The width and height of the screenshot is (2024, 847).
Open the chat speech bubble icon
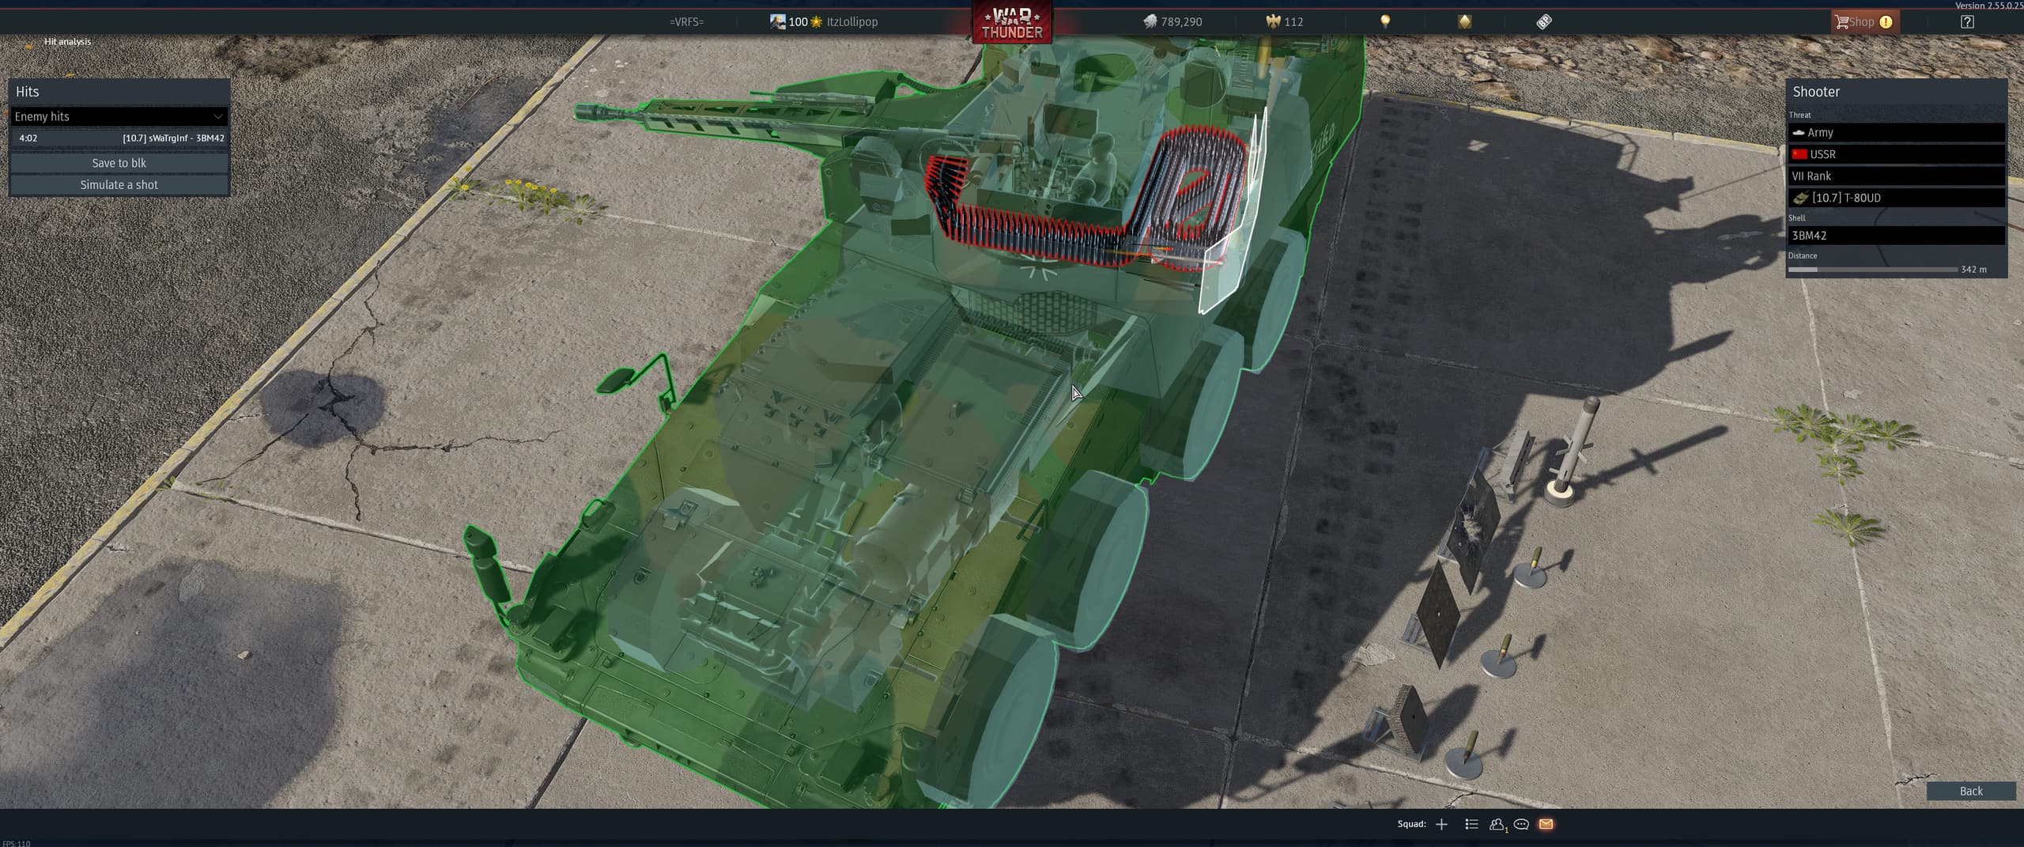pyautogui.click(x=1521, y=824)
